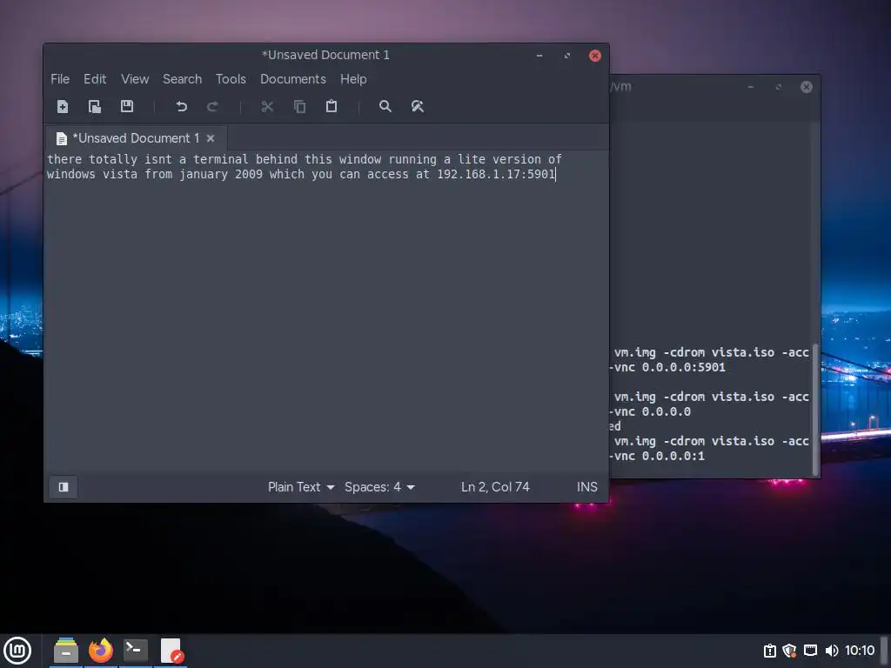Open the file manager from the taskbar
Viewport: 891px width, 668px height.
pyautogui.click(x=66, y=651)
